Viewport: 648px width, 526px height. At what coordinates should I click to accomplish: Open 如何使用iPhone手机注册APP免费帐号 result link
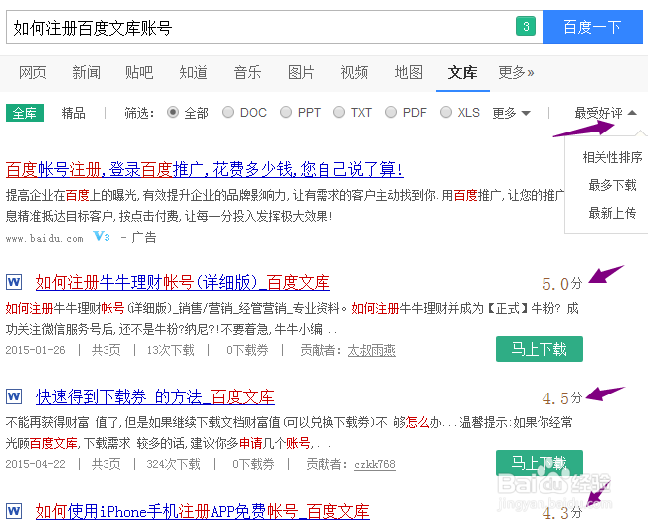click(202, 511)
